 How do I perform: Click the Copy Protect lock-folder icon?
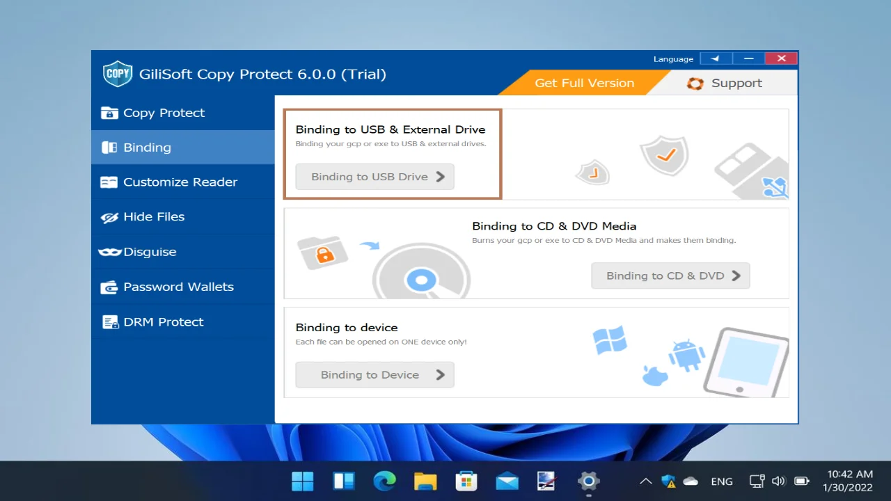pyautogui.click(x=109, y=113)
